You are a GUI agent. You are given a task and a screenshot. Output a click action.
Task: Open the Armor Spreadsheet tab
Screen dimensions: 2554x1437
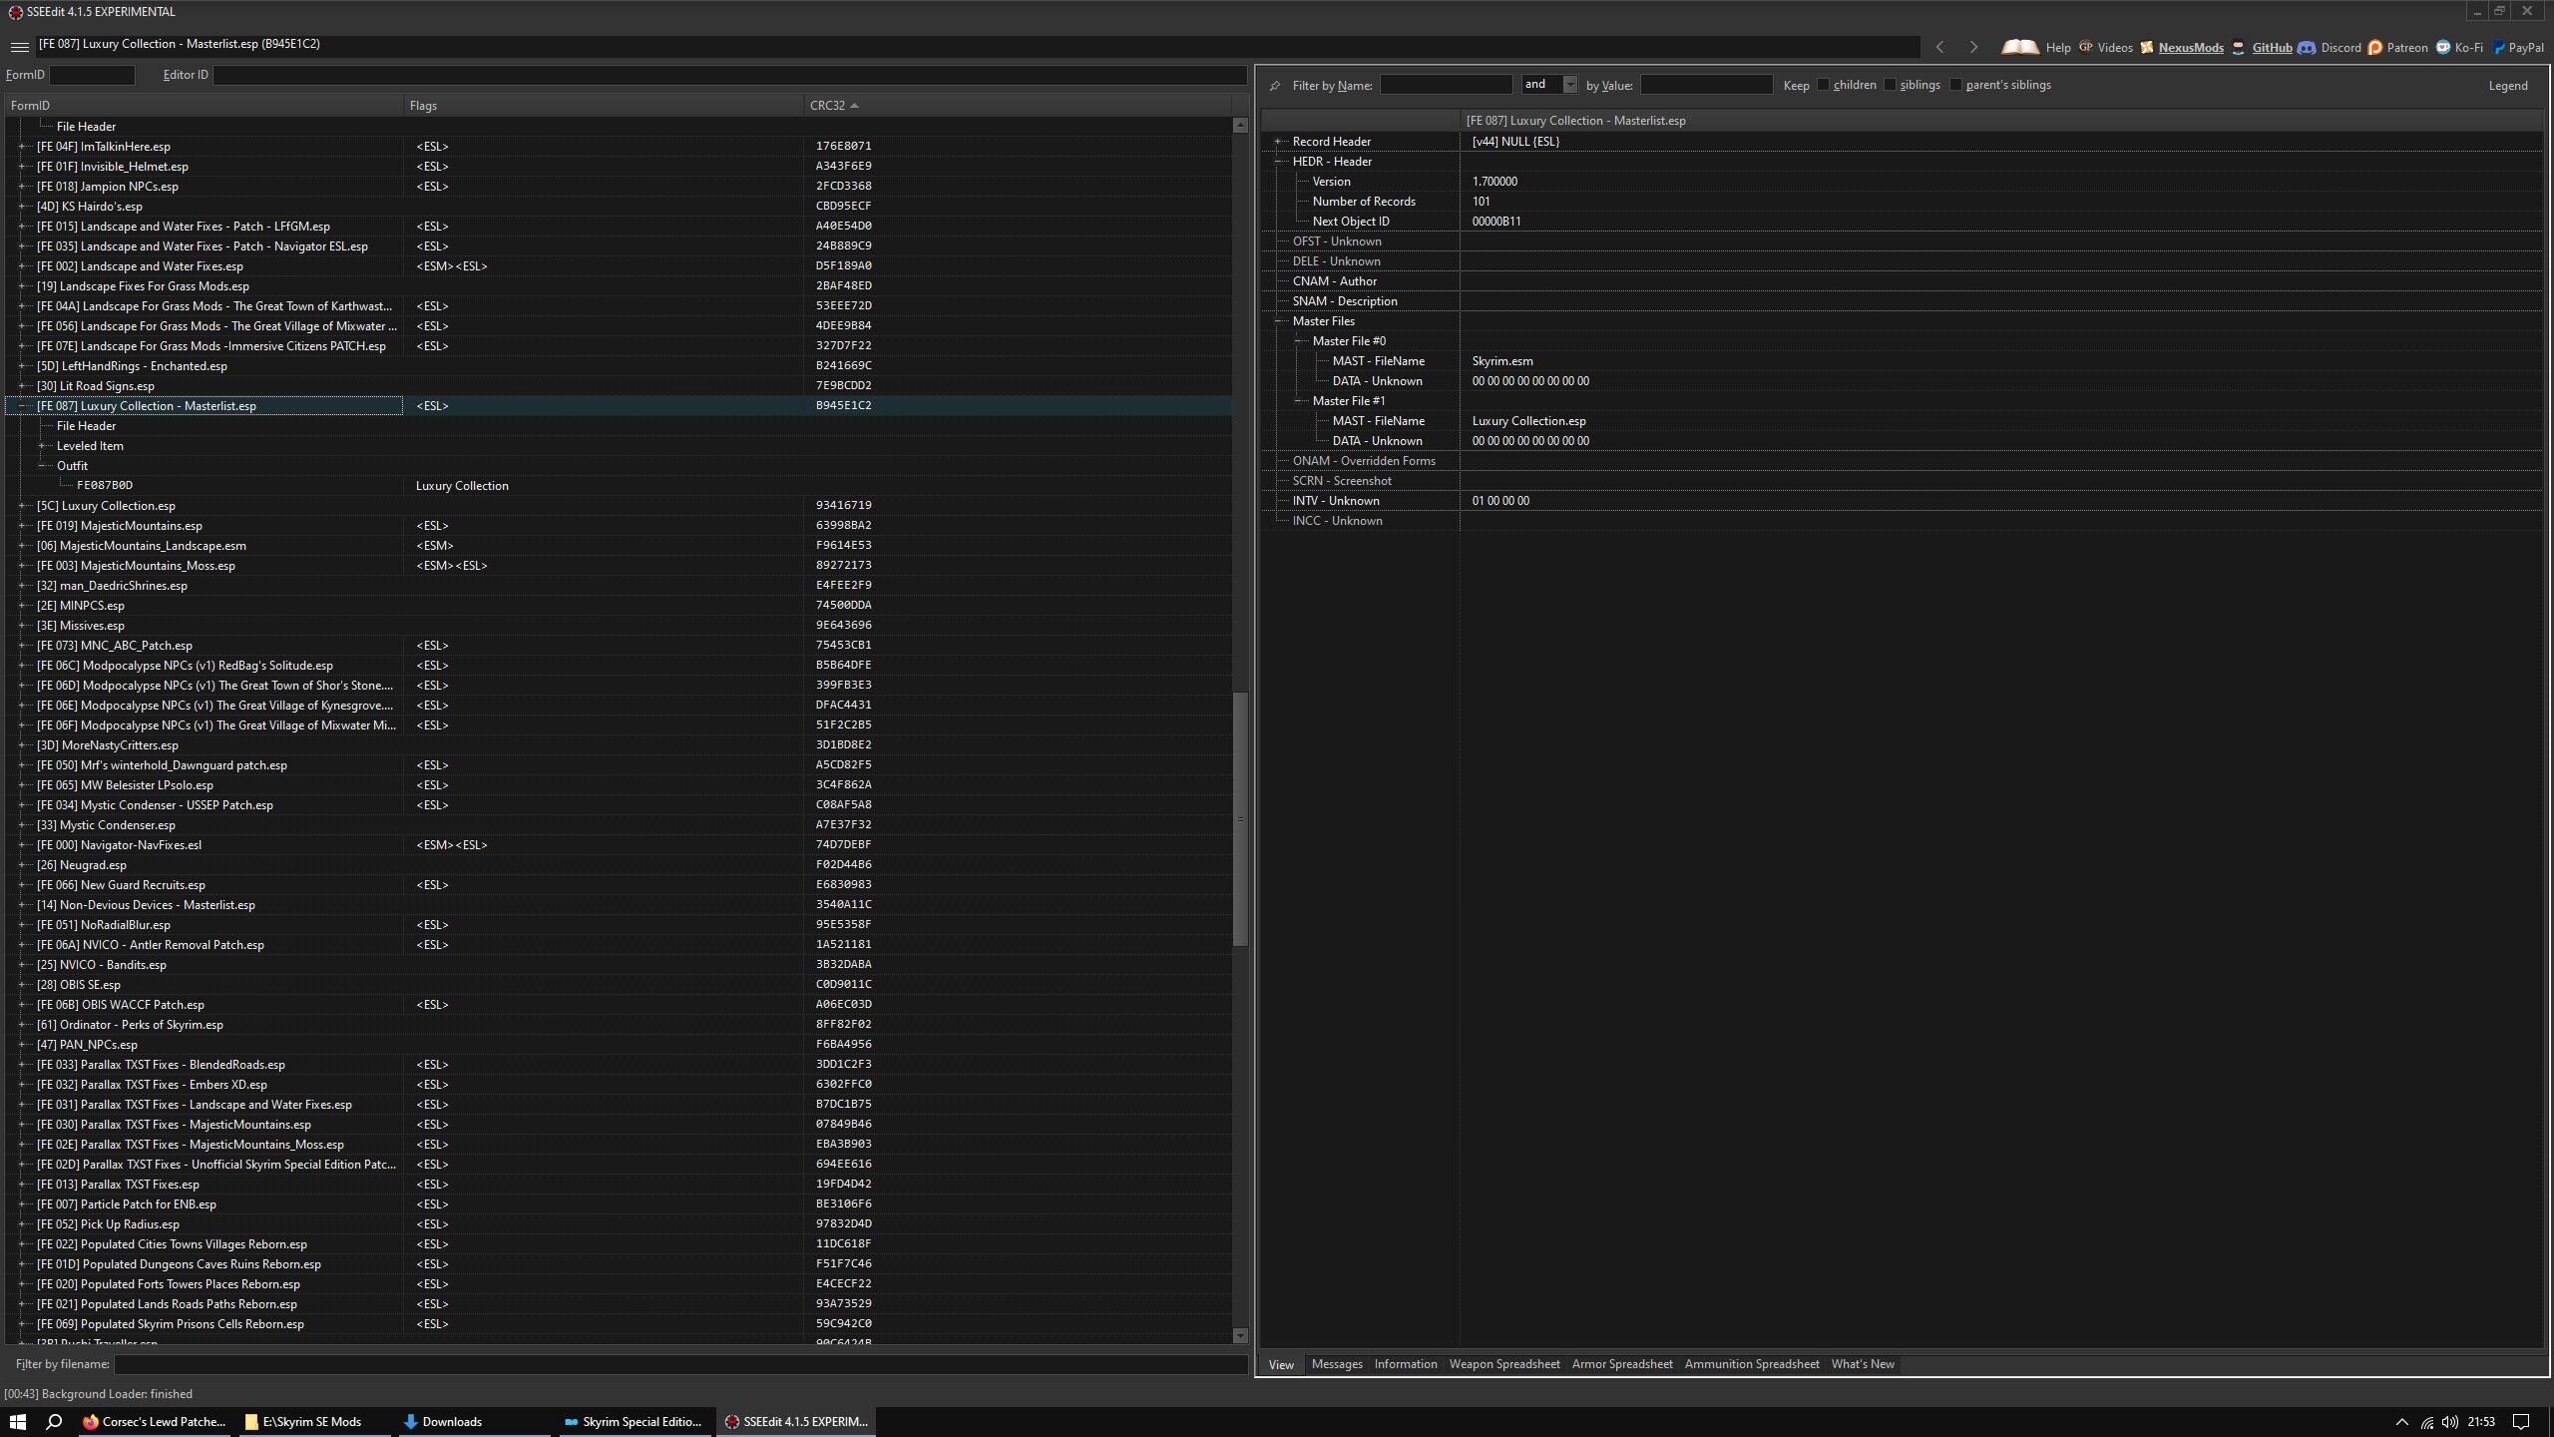coord(1622,1364)
